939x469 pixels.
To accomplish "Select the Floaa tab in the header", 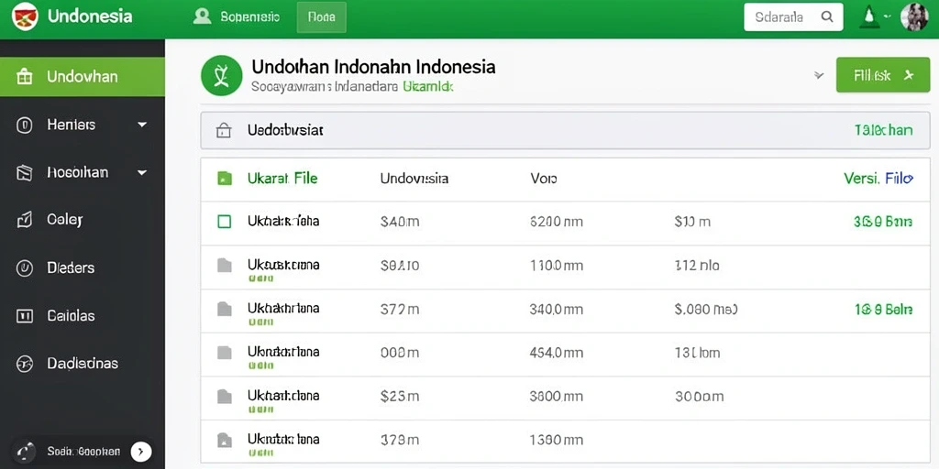I will coord(322,17).
